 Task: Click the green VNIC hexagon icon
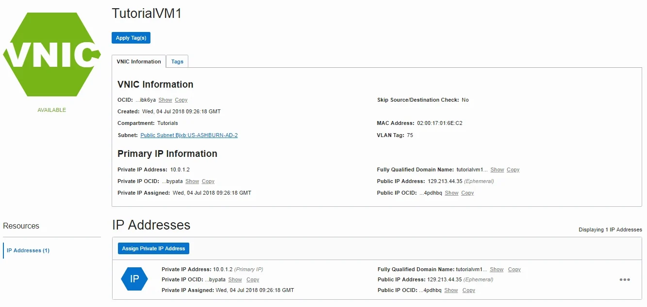point(51,54)
